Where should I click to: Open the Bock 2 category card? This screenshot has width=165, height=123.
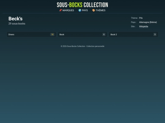click(134, 35)
